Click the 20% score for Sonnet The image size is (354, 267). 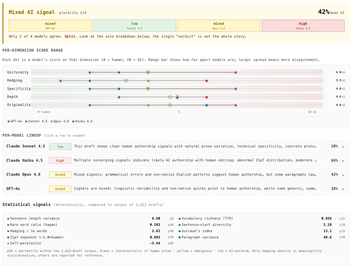coord(335,146)
